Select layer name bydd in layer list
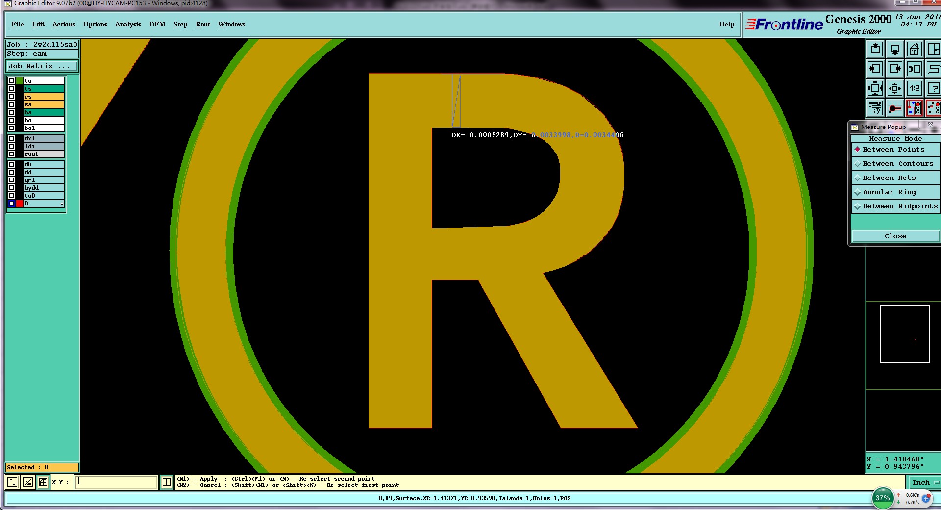Image resolution: width=941 pixels, height=510 pixels. (44, 188)
